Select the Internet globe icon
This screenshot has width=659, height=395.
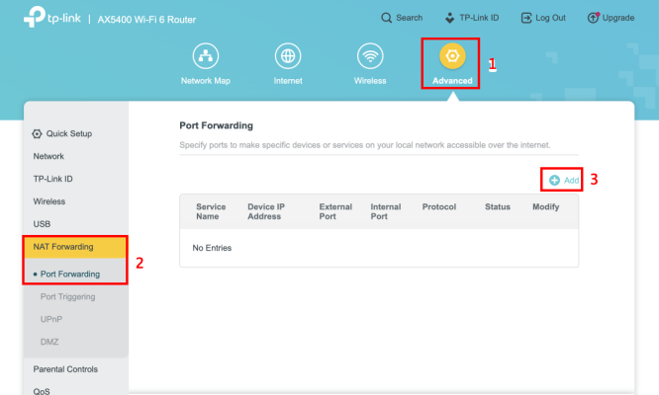pyautogui.click(x=288, y=55)
